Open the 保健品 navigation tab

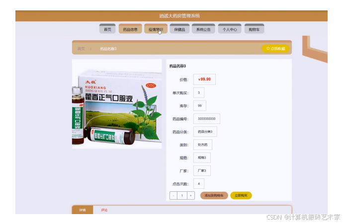click(x=179, y=29)
